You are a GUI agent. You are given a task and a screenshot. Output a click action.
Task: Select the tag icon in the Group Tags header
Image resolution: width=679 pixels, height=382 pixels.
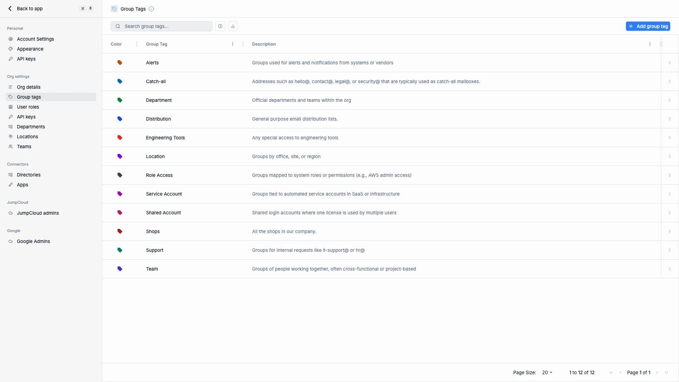pos(114,8)
